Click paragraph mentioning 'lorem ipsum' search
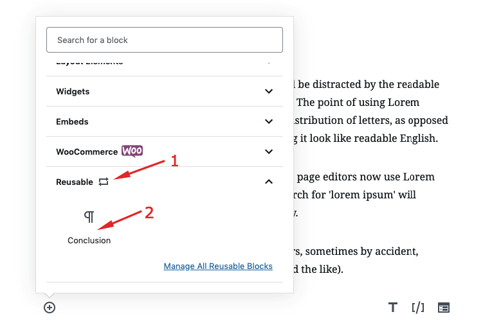This screenshot has width=501, height=330. 364,195
